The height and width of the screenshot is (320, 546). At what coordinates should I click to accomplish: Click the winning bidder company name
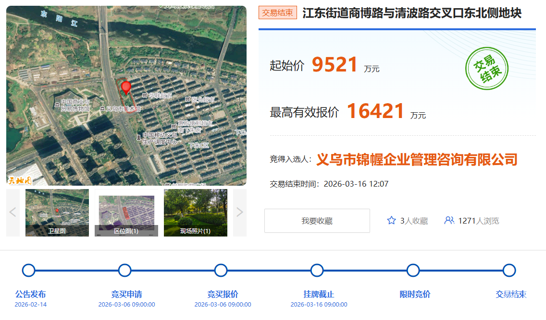417,159
